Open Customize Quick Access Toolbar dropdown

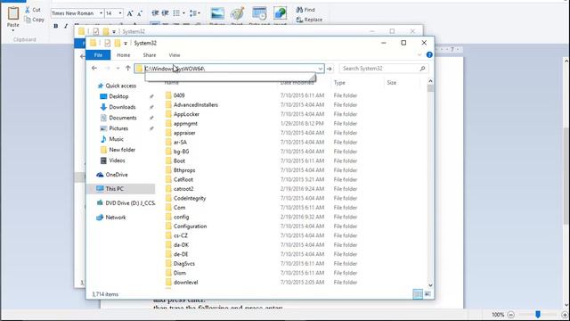[x=126, y=44]
